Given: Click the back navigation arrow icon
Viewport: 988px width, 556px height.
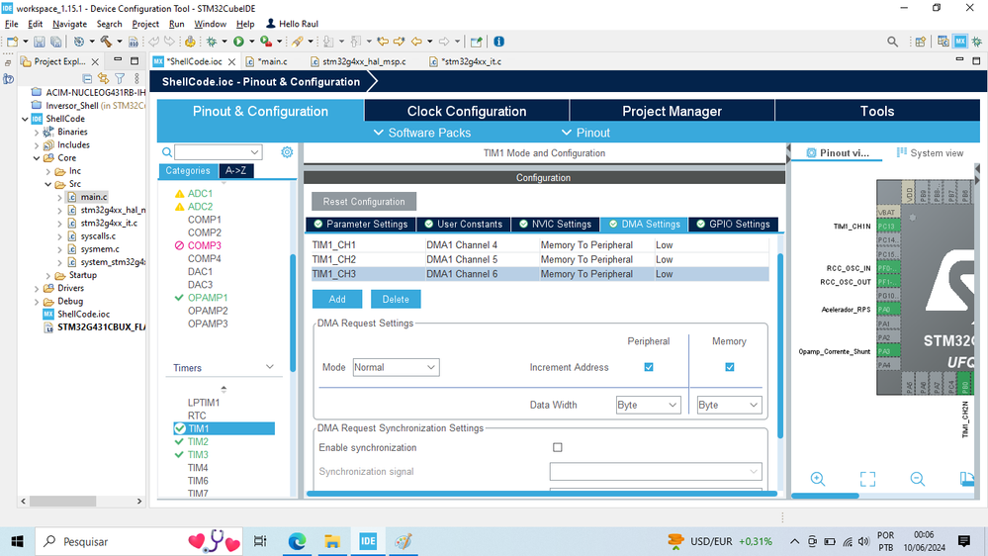Looking at the screenshot, I should pyautogui.click(x=415, y=42).
